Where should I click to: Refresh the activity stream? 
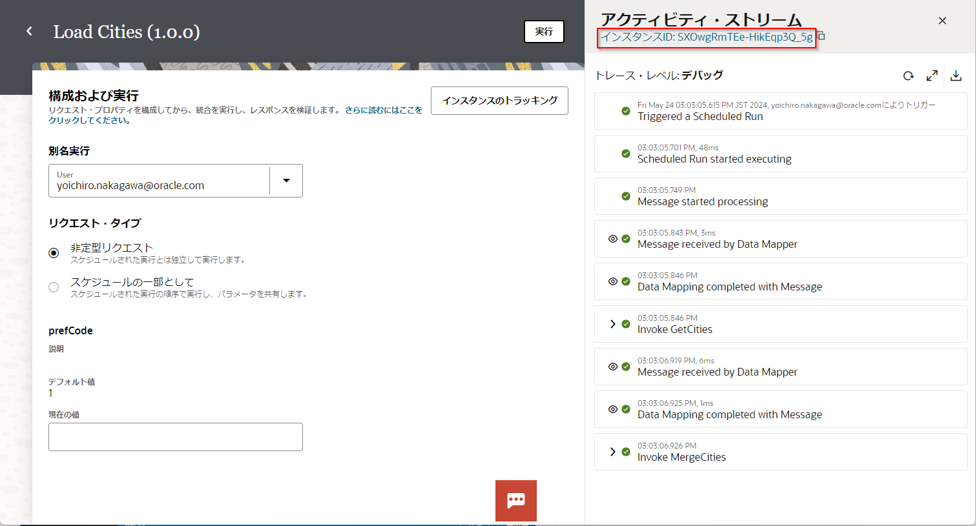point(908,76)
